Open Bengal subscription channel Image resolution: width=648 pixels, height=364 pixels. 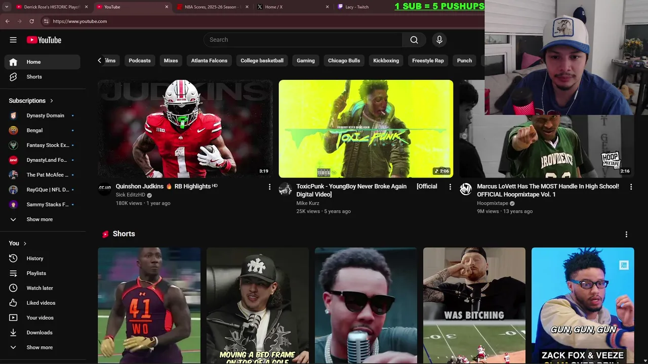pos(42,130)
